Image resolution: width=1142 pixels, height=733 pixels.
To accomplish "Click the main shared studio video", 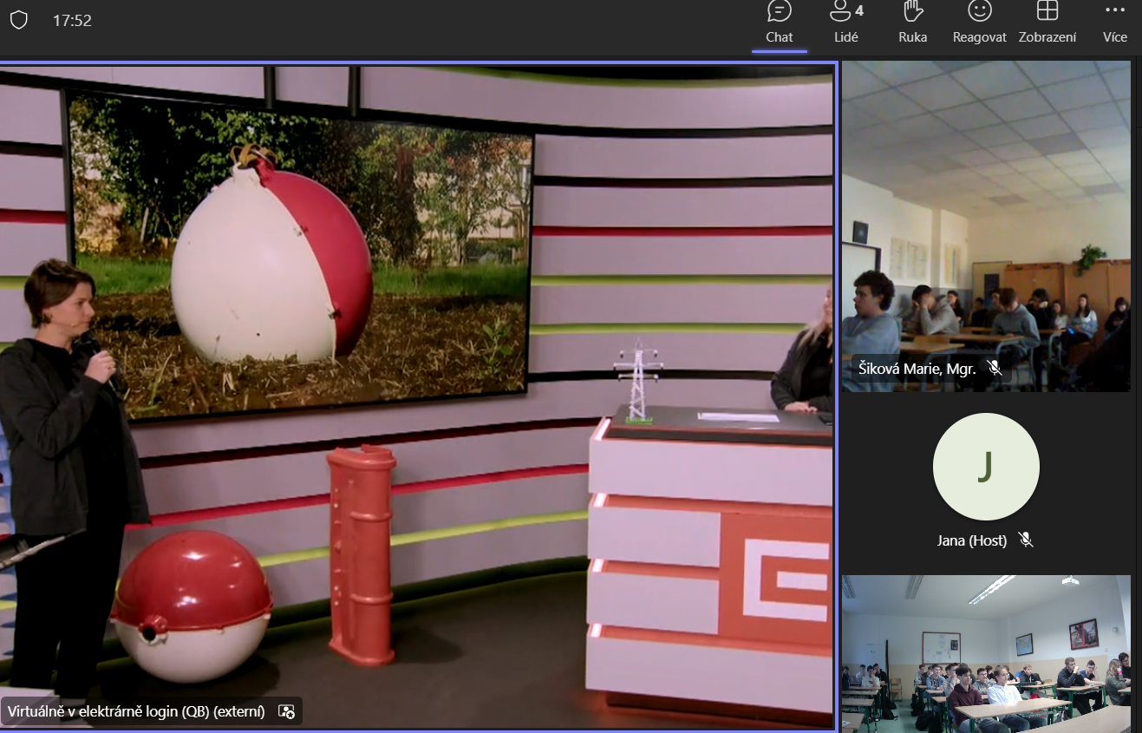I will (x=417, y=396).
